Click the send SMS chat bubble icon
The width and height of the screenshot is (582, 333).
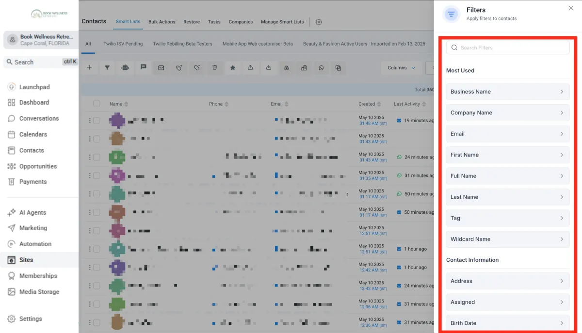click(x=143, y=68)
